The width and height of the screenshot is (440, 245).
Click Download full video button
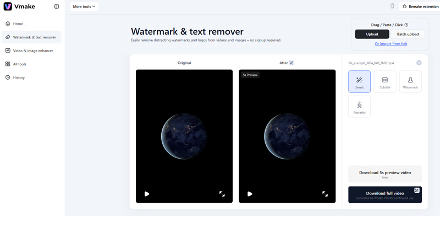[x=385, y=194]
